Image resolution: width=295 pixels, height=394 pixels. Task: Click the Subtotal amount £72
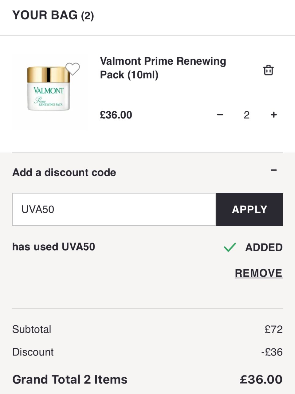(273, 329)
